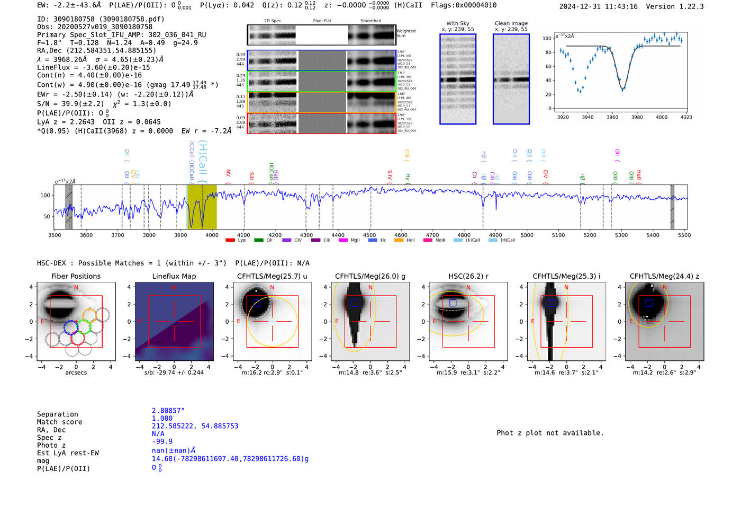The height and width of the screenshot is (505, 741).
Task: Open the CFHTLS/Meg(25.3) i image
Action: click(566, 322)
